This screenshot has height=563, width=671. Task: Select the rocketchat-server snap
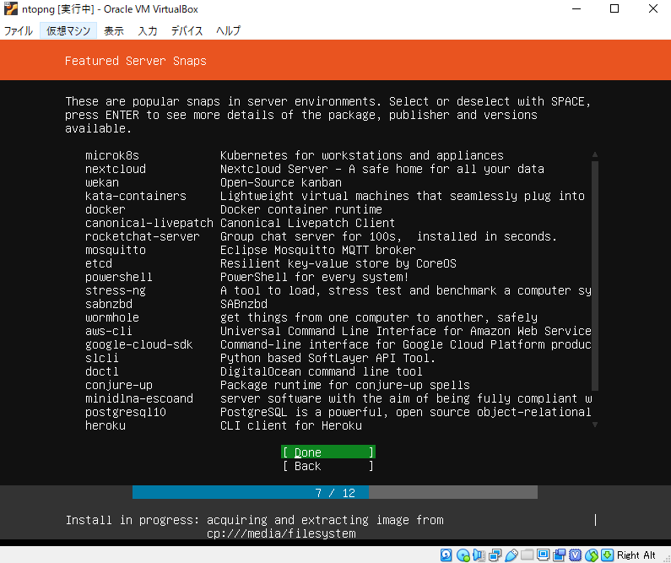[x=338, y=236]
